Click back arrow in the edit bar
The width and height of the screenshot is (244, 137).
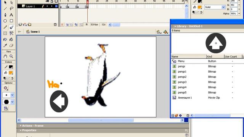click(x=19, y=32)
